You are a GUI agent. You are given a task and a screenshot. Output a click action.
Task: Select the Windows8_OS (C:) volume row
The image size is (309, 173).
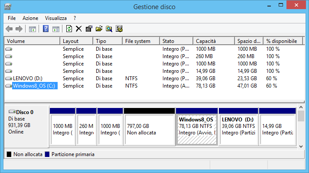tap(154, 86)
